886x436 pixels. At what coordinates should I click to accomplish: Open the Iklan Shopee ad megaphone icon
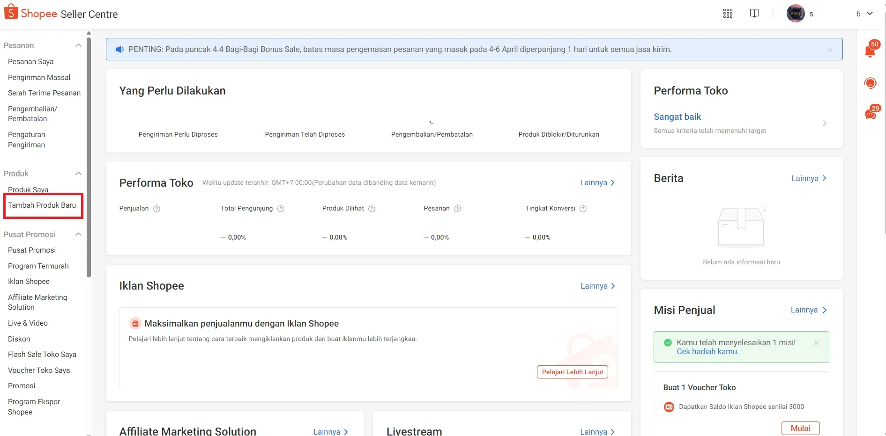(x=135, y=323)
